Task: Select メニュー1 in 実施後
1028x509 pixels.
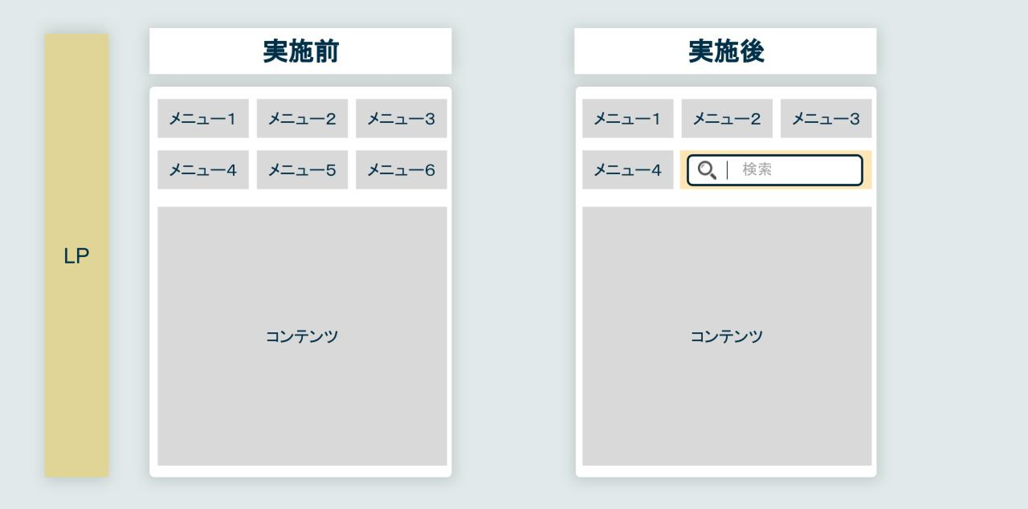Action: coord(626,118)
